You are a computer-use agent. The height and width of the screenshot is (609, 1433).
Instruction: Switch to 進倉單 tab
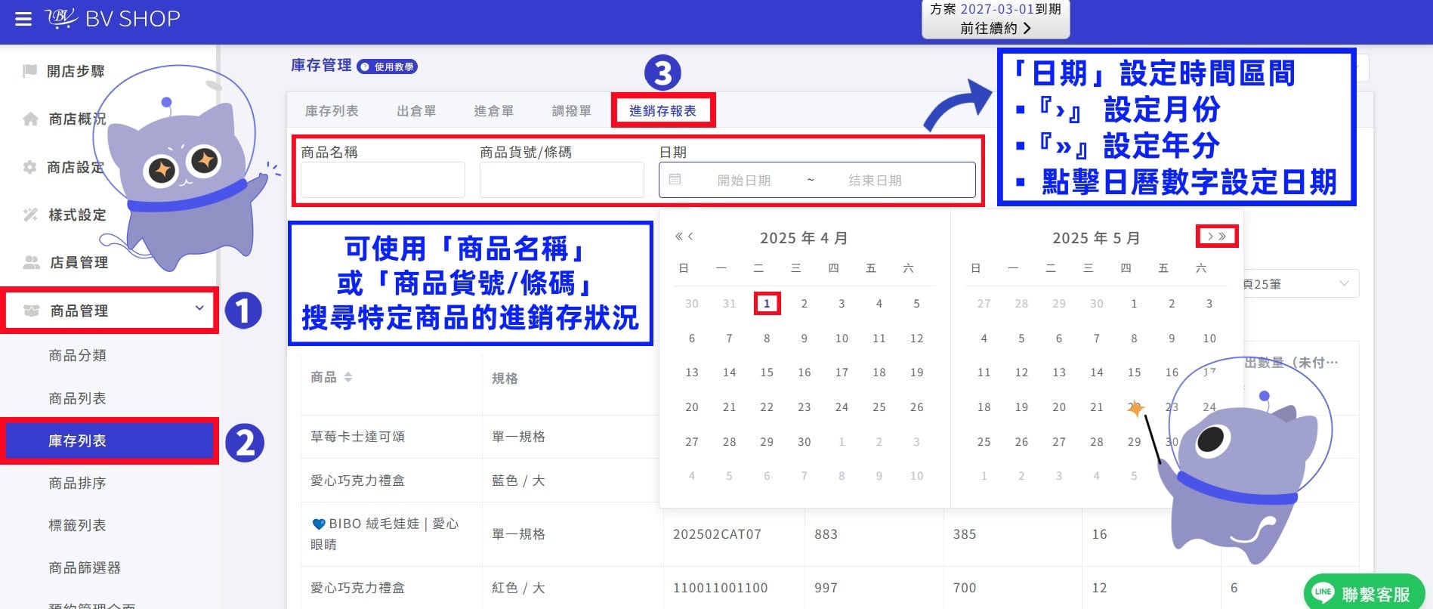(x=494, y=111)
